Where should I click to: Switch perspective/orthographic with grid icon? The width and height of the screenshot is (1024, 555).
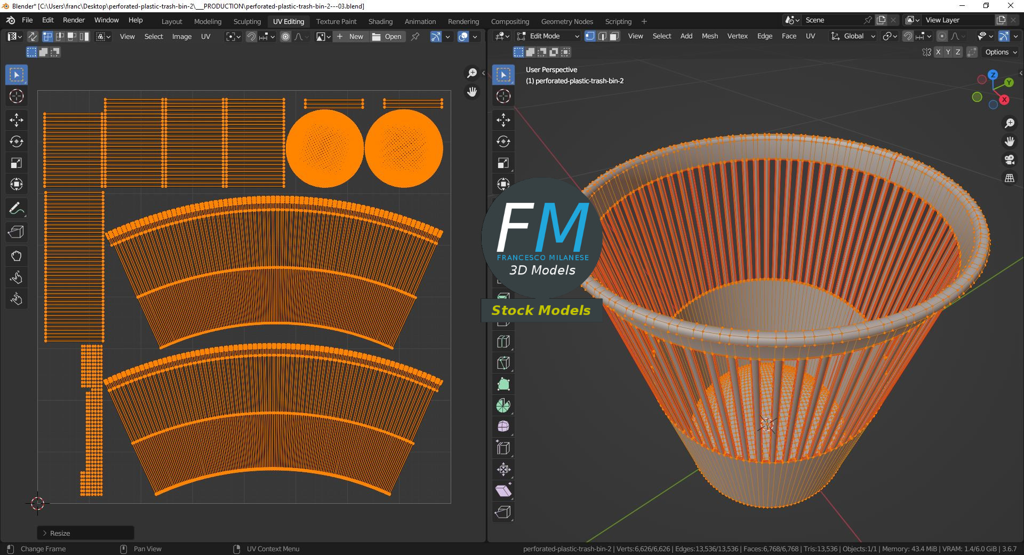pyautogui.click(x=1009, y=178)
